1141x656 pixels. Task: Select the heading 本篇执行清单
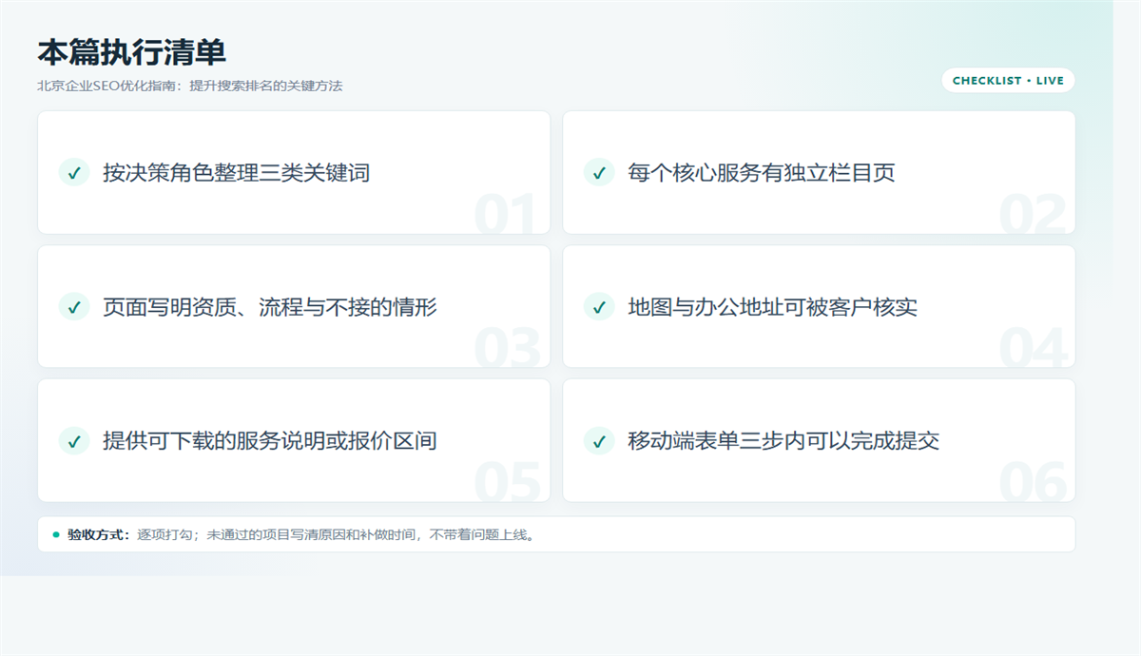(131, 52)
